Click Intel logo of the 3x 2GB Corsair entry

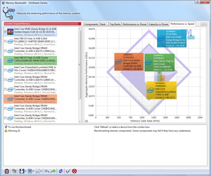pos(10,61)
